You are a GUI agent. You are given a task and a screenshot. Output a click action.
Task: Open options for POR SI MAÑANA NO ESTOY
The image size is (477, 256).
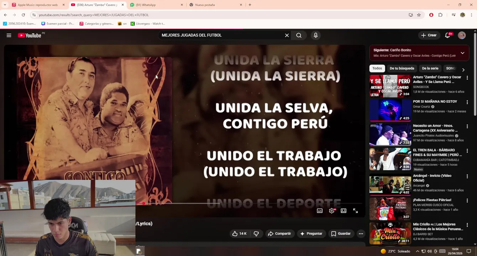467,102
